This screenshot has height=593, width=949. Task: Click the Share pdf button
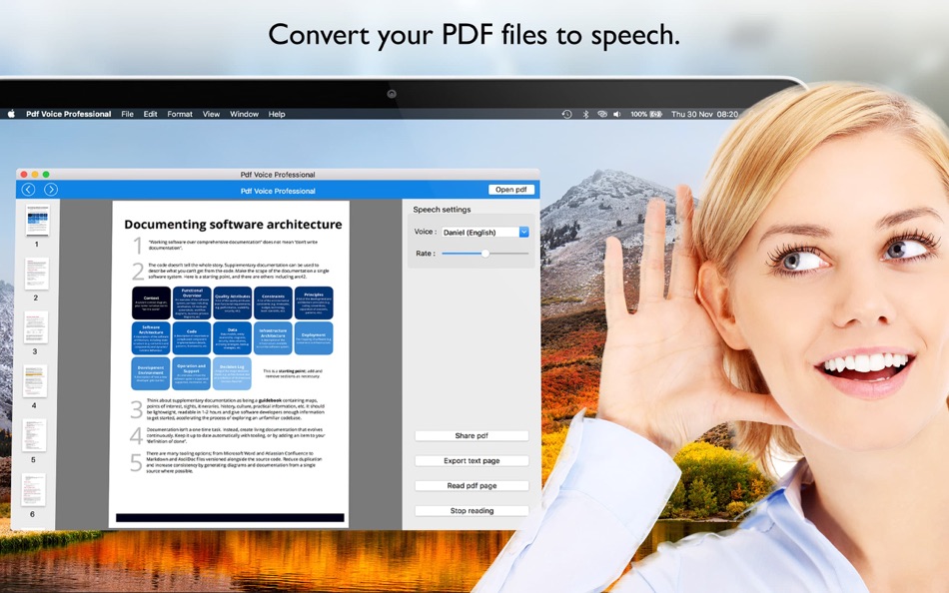(472, 435)
